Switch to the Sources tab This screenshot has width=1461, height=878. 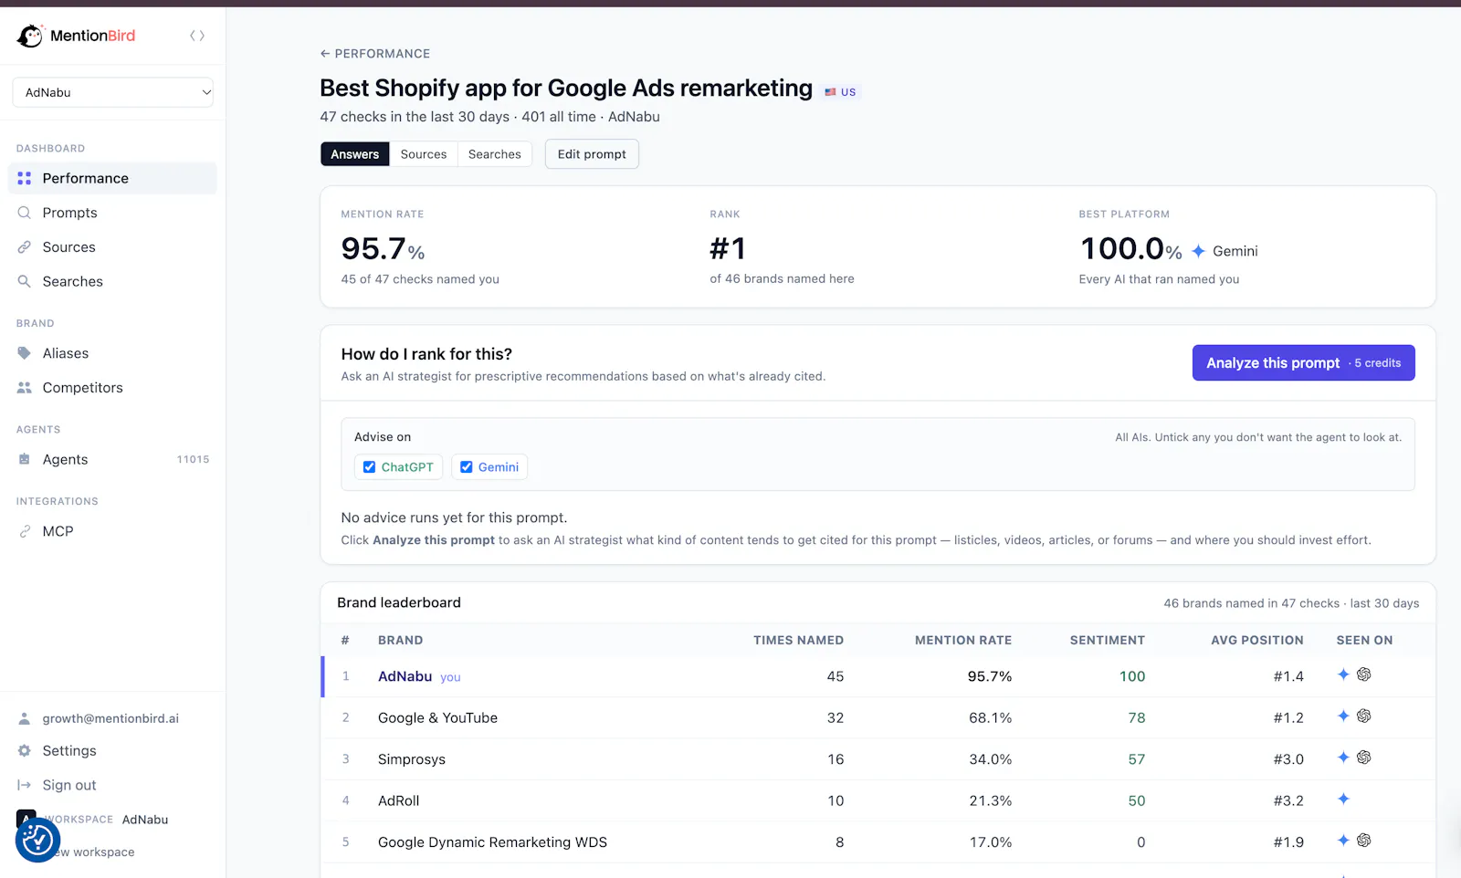tap(424, 154)
